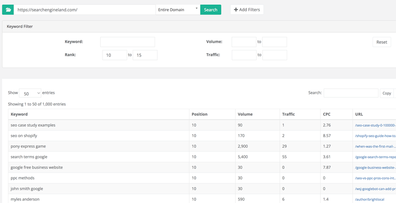
Task: Click the Rank maximum field showing 15
Action: (145, 55)
